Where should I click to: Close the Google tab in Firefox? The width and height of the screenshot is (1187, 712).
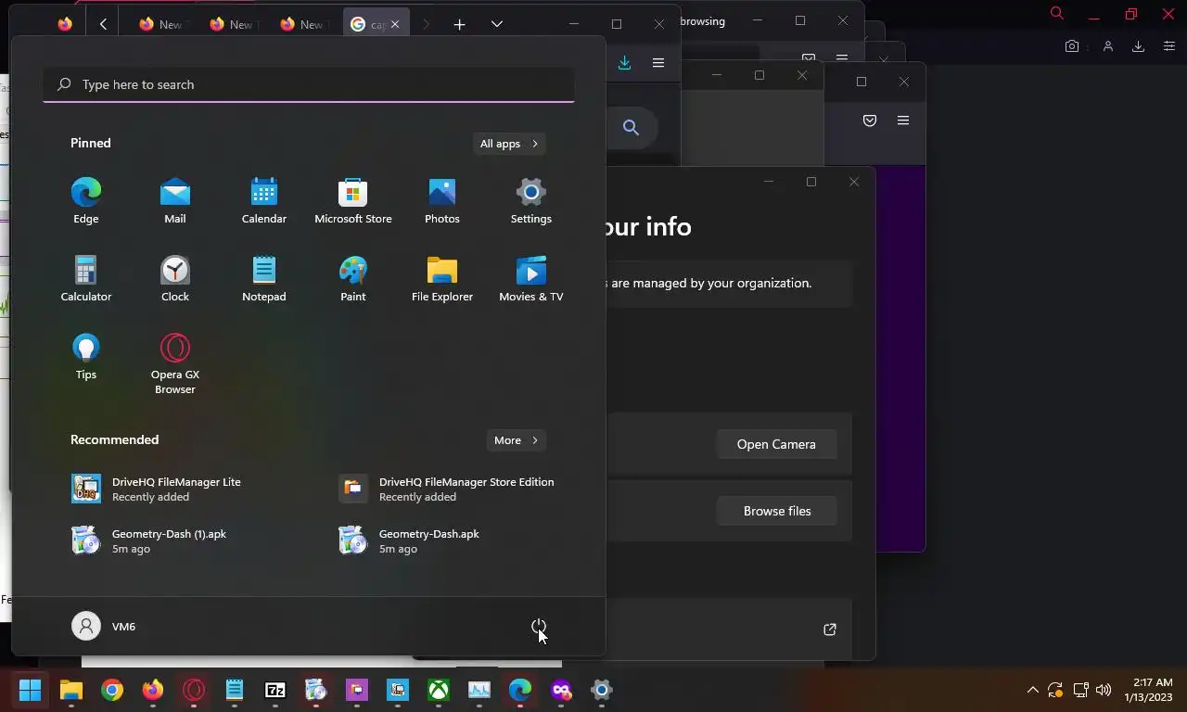tap(395, 24)
